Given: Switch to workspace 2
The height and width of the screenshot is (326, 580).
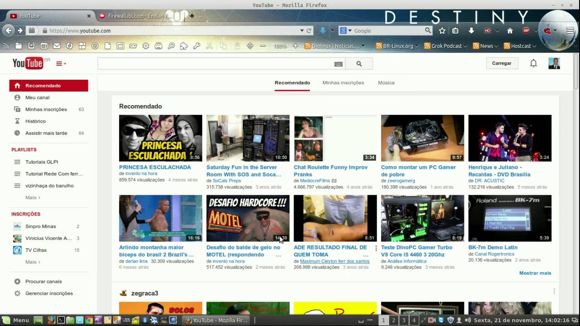Looking at the screenshot, I should click(393, 320).
